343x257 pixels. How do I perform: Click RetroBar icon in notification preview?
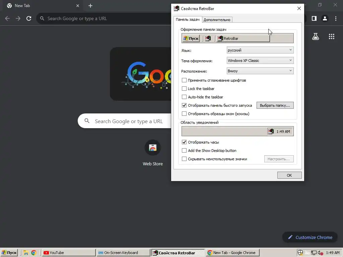tap(271, 131)
